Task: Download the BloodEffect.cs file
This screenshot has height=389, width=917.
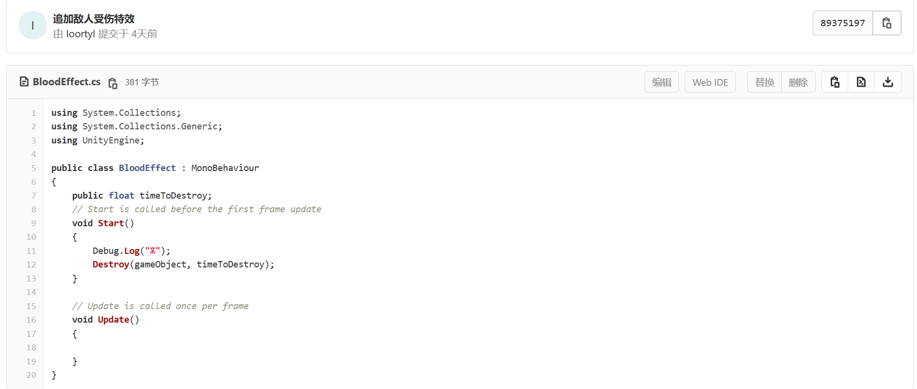Action: pyautogui.click(x=888, y=82)
